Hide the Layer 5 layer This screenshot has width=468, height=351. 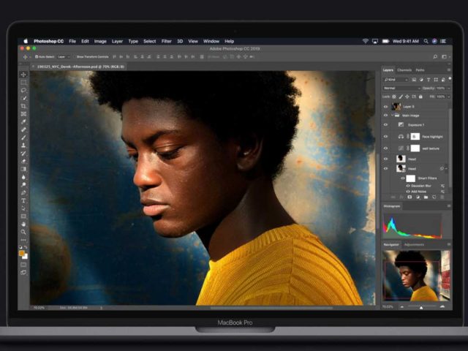(x=385, y=106)
